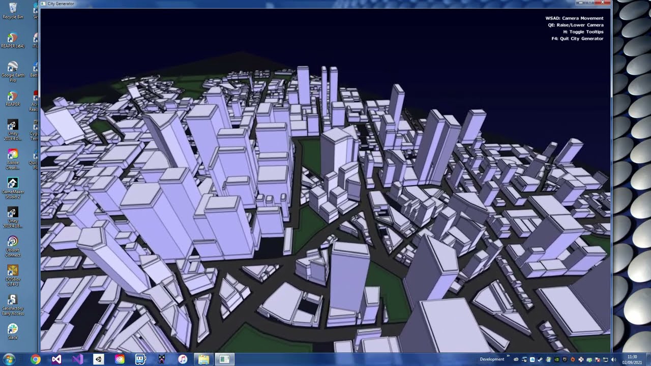Open the dark-purple Visual Studio taskbar icon
Viewport: 651px width, 366px height.
coord(56,359)
